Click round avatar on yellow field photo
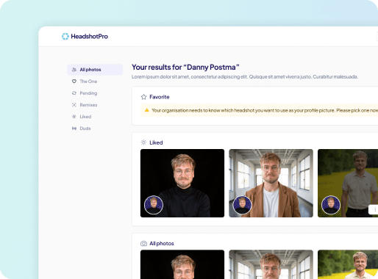The width and height of the screenshot is (378, 279). pos(331,205)
